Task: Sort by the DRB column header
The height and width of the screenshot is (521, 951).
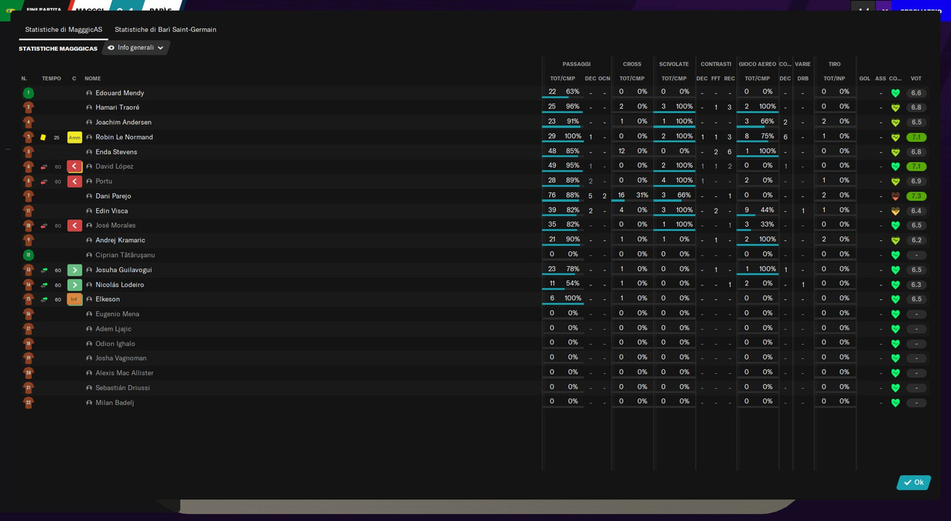Action: point(803,79)
